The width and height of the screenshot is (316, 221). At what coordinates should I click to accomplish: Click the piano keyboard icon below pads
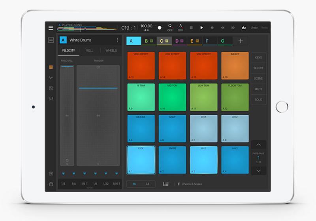pos(166,184)
